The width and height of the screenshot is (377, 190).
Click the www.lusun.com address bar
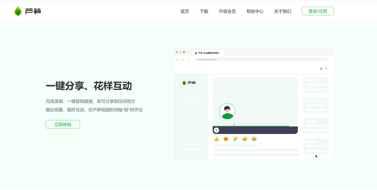[261, 60]
